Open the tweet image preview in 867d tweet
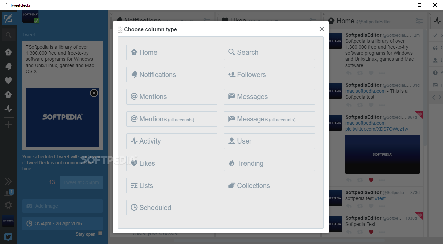This screenshot has width=443, height=244. [x=383, y=154]
